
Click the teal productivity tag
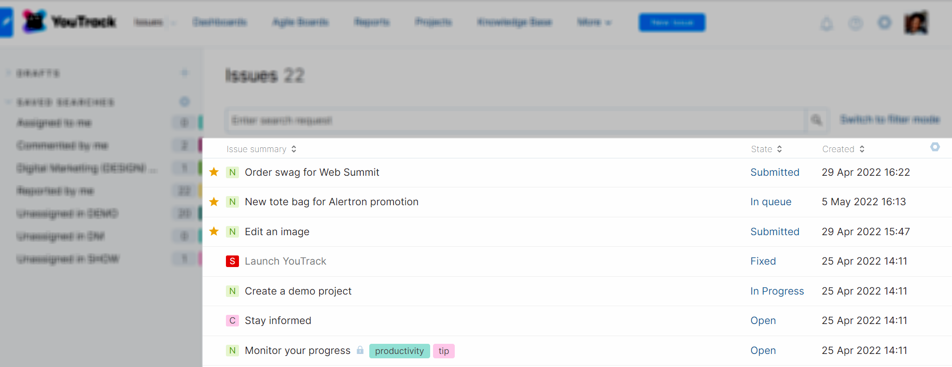pos(399,351)
